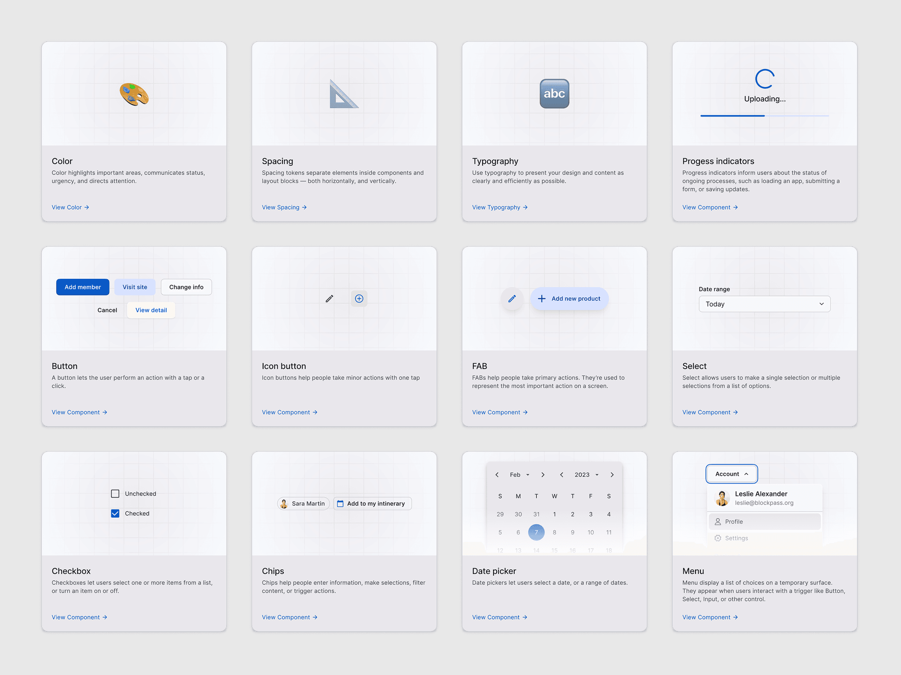901x675 pixels.
Task: Select day 7 in the calendar
Action: point(536,532)
